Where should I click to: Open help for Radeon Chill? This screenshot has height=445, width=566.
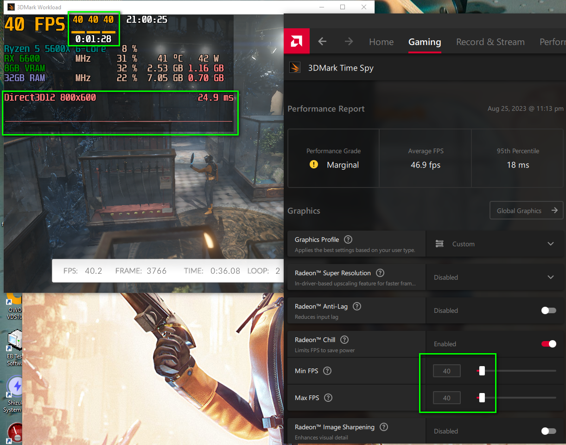click(x=344, y=340)
